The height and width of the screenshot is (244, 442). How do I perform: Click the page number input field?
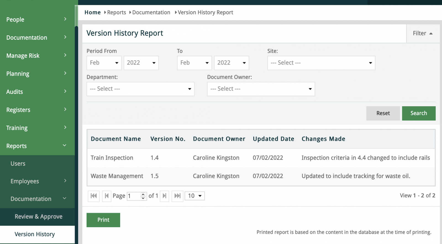pyautogui.click(x=134, y=196)
